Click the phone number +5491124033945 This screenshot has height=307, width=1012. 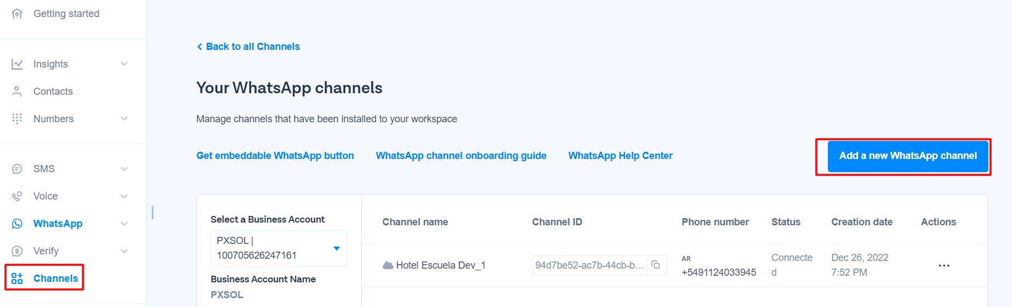pos(719,272)
